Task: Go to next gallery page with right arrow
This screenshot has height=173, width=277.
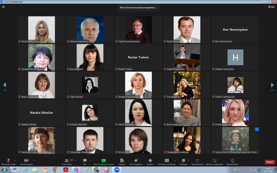Action: pos(272,85)
